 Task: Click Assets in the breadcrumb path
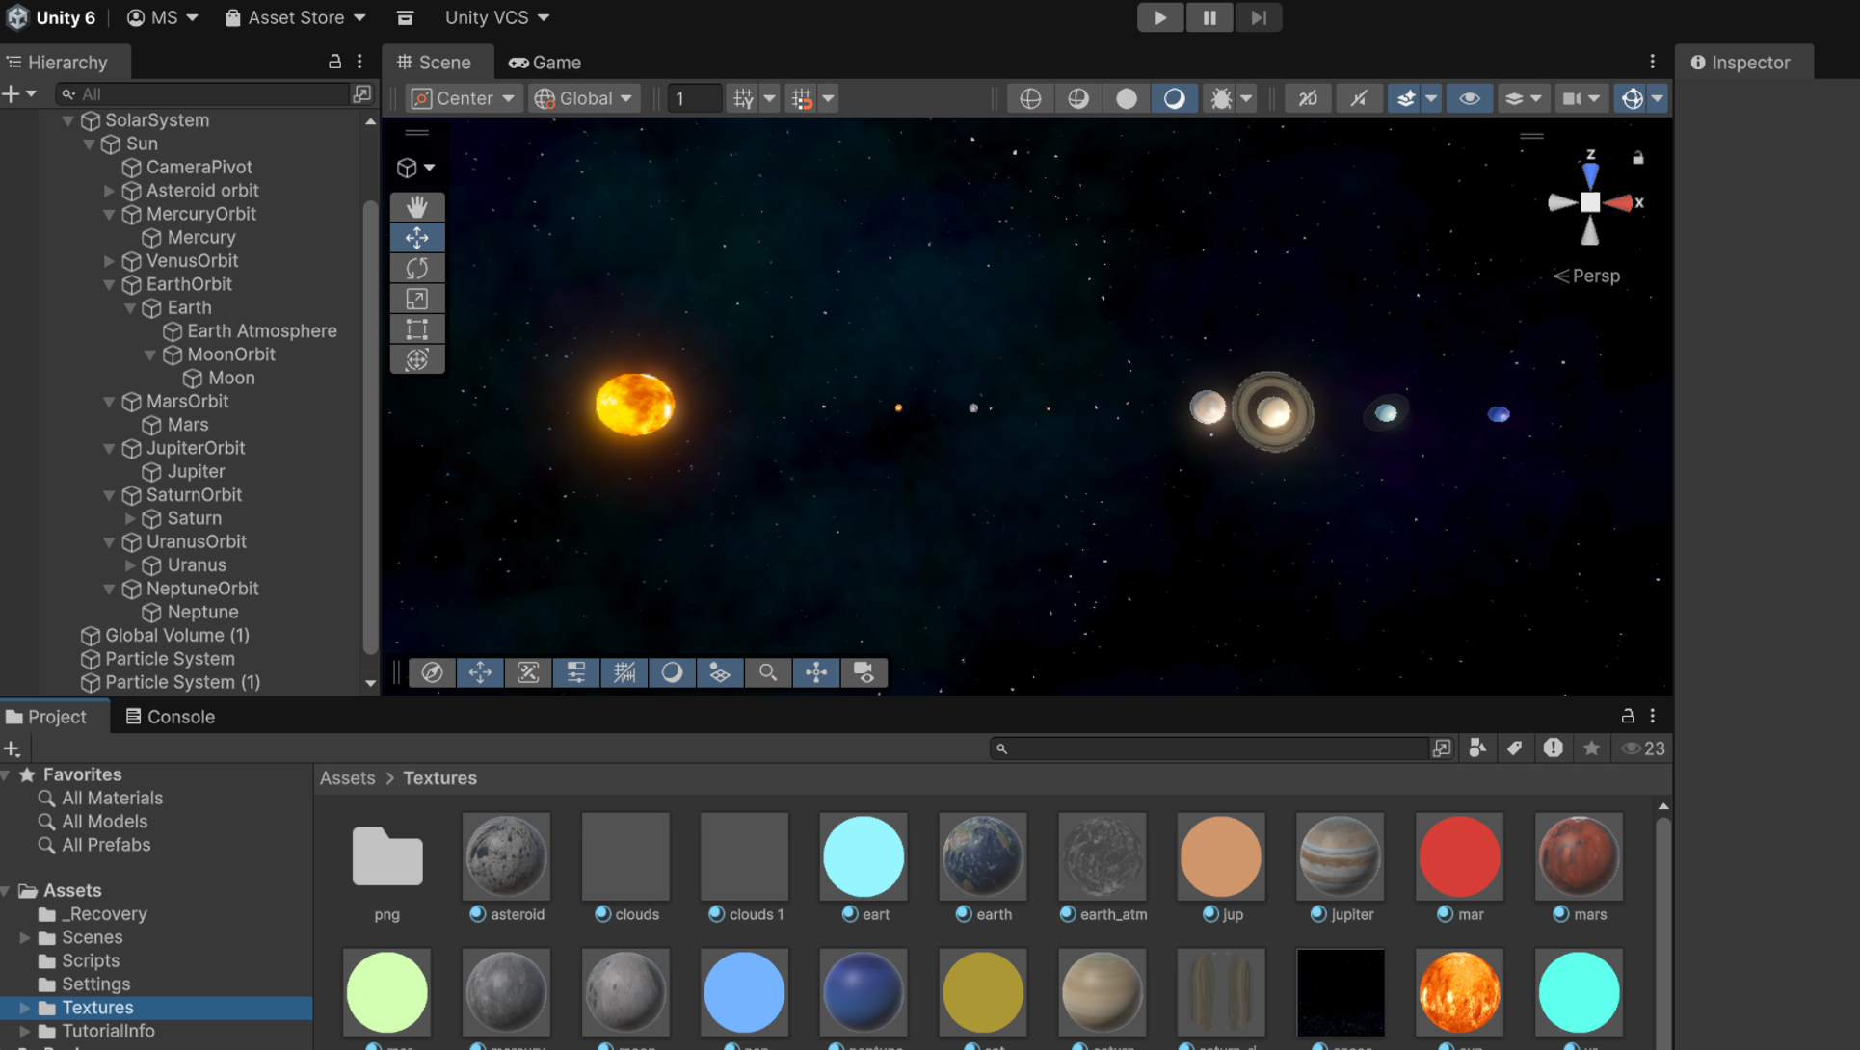pos(347,777)
